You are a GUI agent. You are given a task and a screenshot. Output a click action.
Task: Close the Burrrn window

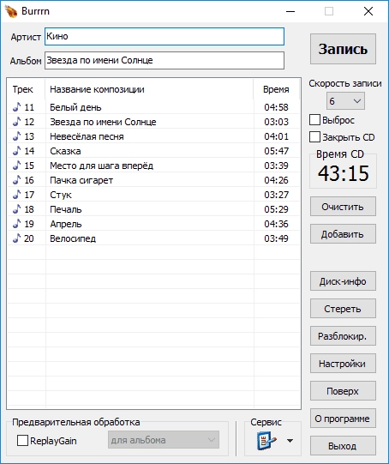point(368,11)
